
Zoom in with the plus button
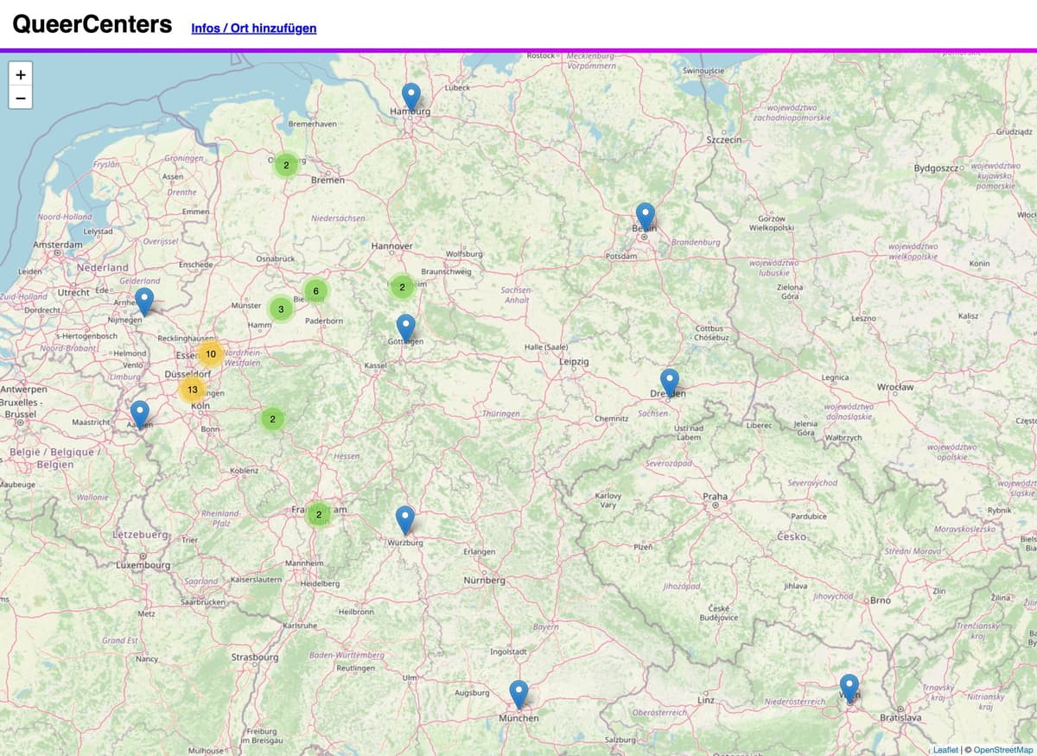[x=21, y=74]
